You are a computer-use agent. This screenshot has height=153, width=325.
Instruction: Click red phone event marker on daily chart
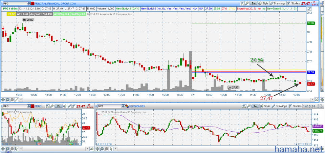(39, 144)
